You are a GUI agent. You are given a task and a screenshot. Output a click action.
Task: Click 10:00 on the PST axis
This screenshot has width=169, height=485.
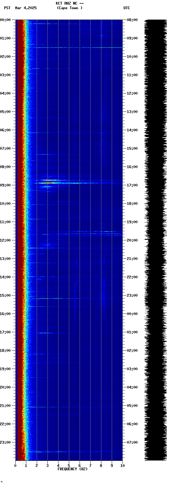point(5,204)
